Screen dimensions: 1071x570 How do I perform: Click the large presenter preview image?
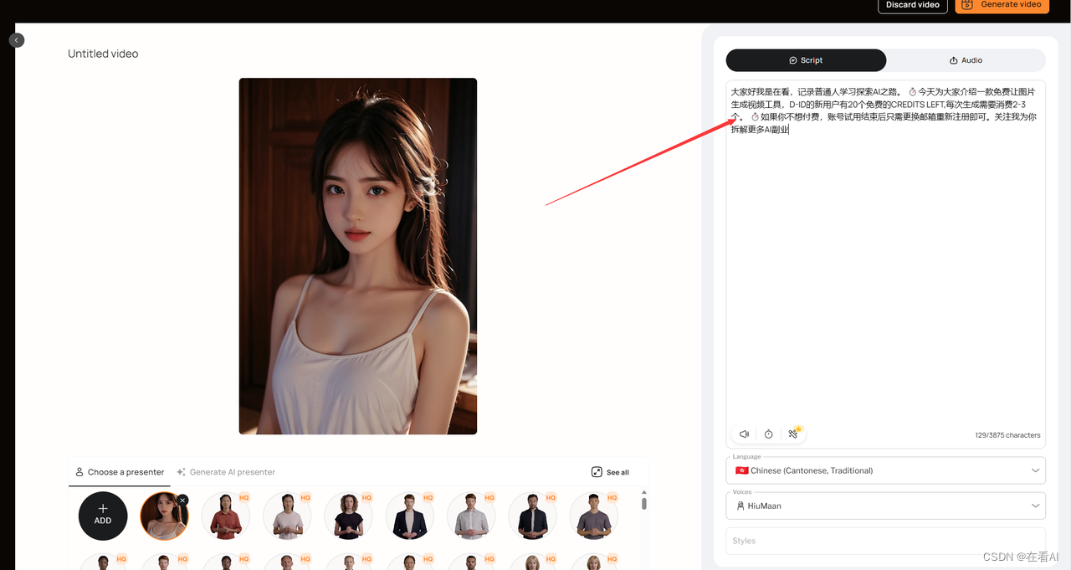[x=358, y=256]
